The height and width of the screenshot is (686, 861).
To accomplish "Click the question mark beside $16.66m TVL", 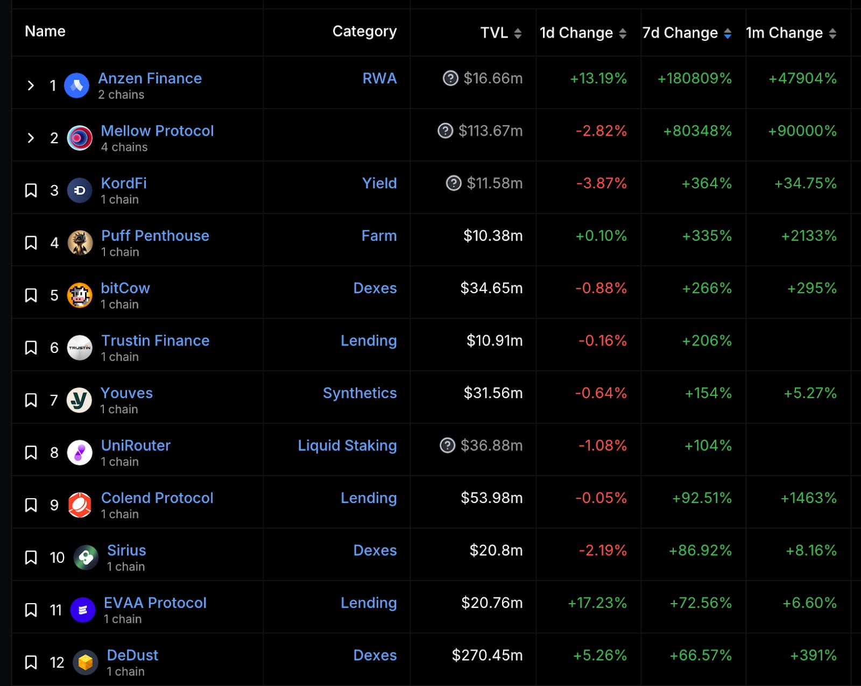I will click(450, 79).
